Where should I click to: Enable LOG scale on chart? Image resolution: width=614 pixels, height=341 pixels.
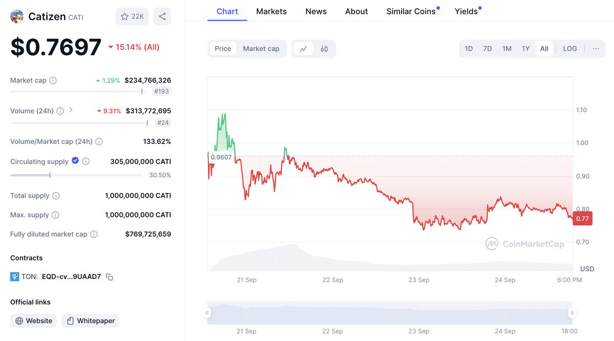pyautogui.click(x=569, y=49)
